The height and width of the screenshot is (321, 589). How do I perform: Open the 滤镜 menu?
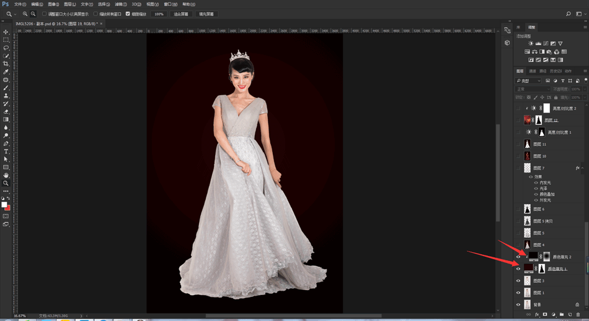pyautogui.click(x=120, y=4)
